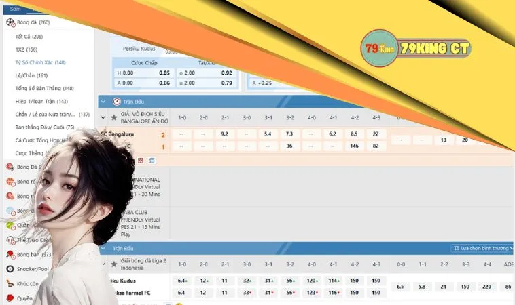Click the Quyền boxing glove icon
Image resolution: width=515 pixels, height=305 pixels.
(x=10, y=298)
